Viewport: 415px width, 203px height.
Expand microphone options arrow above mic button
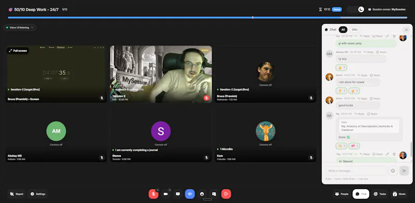click(158, 190)
